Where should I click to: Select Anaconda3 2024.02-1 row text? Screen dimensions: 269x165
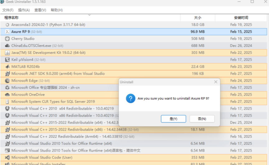[x=48, y=25]
